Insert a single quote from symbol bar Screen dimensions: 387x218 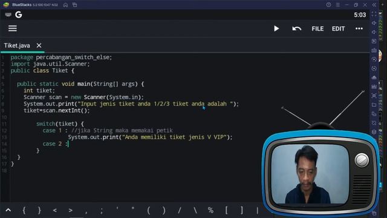coord(117,209)
